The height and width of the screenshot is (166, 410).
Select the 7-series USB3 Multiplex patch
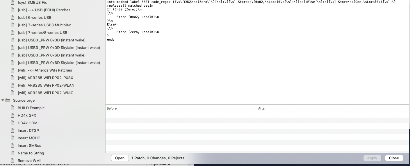(x=44, y=25)
